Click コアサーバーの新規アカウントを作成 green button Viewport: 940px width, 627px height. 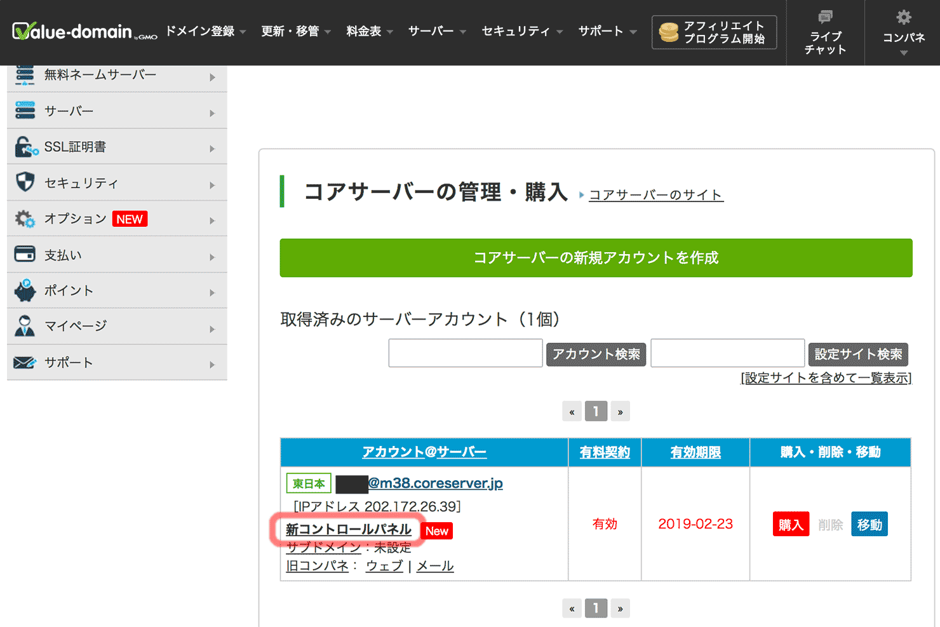coord(596,258)
